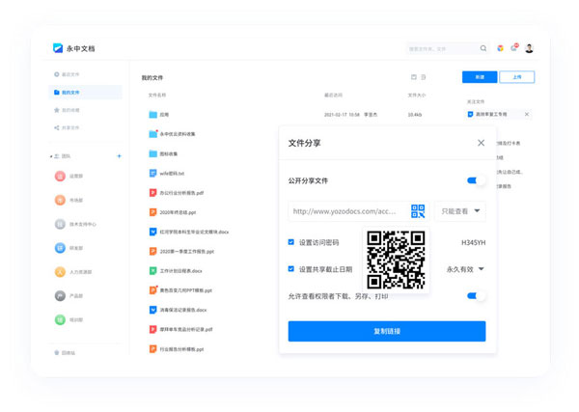The width and height of the screenshot is (579, 412).
Task: Uncheck the 设置访问密码 checkbox
Action: coord(291,242)
